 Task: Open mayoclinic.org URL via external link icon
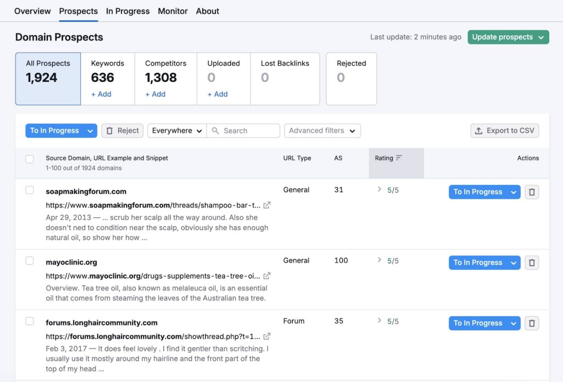(267, 276)
